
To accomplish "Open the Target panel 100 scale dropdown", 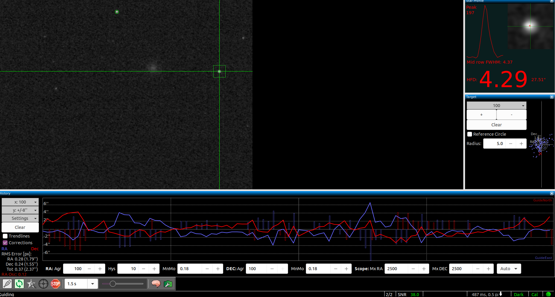I will (x=496, y=106).
